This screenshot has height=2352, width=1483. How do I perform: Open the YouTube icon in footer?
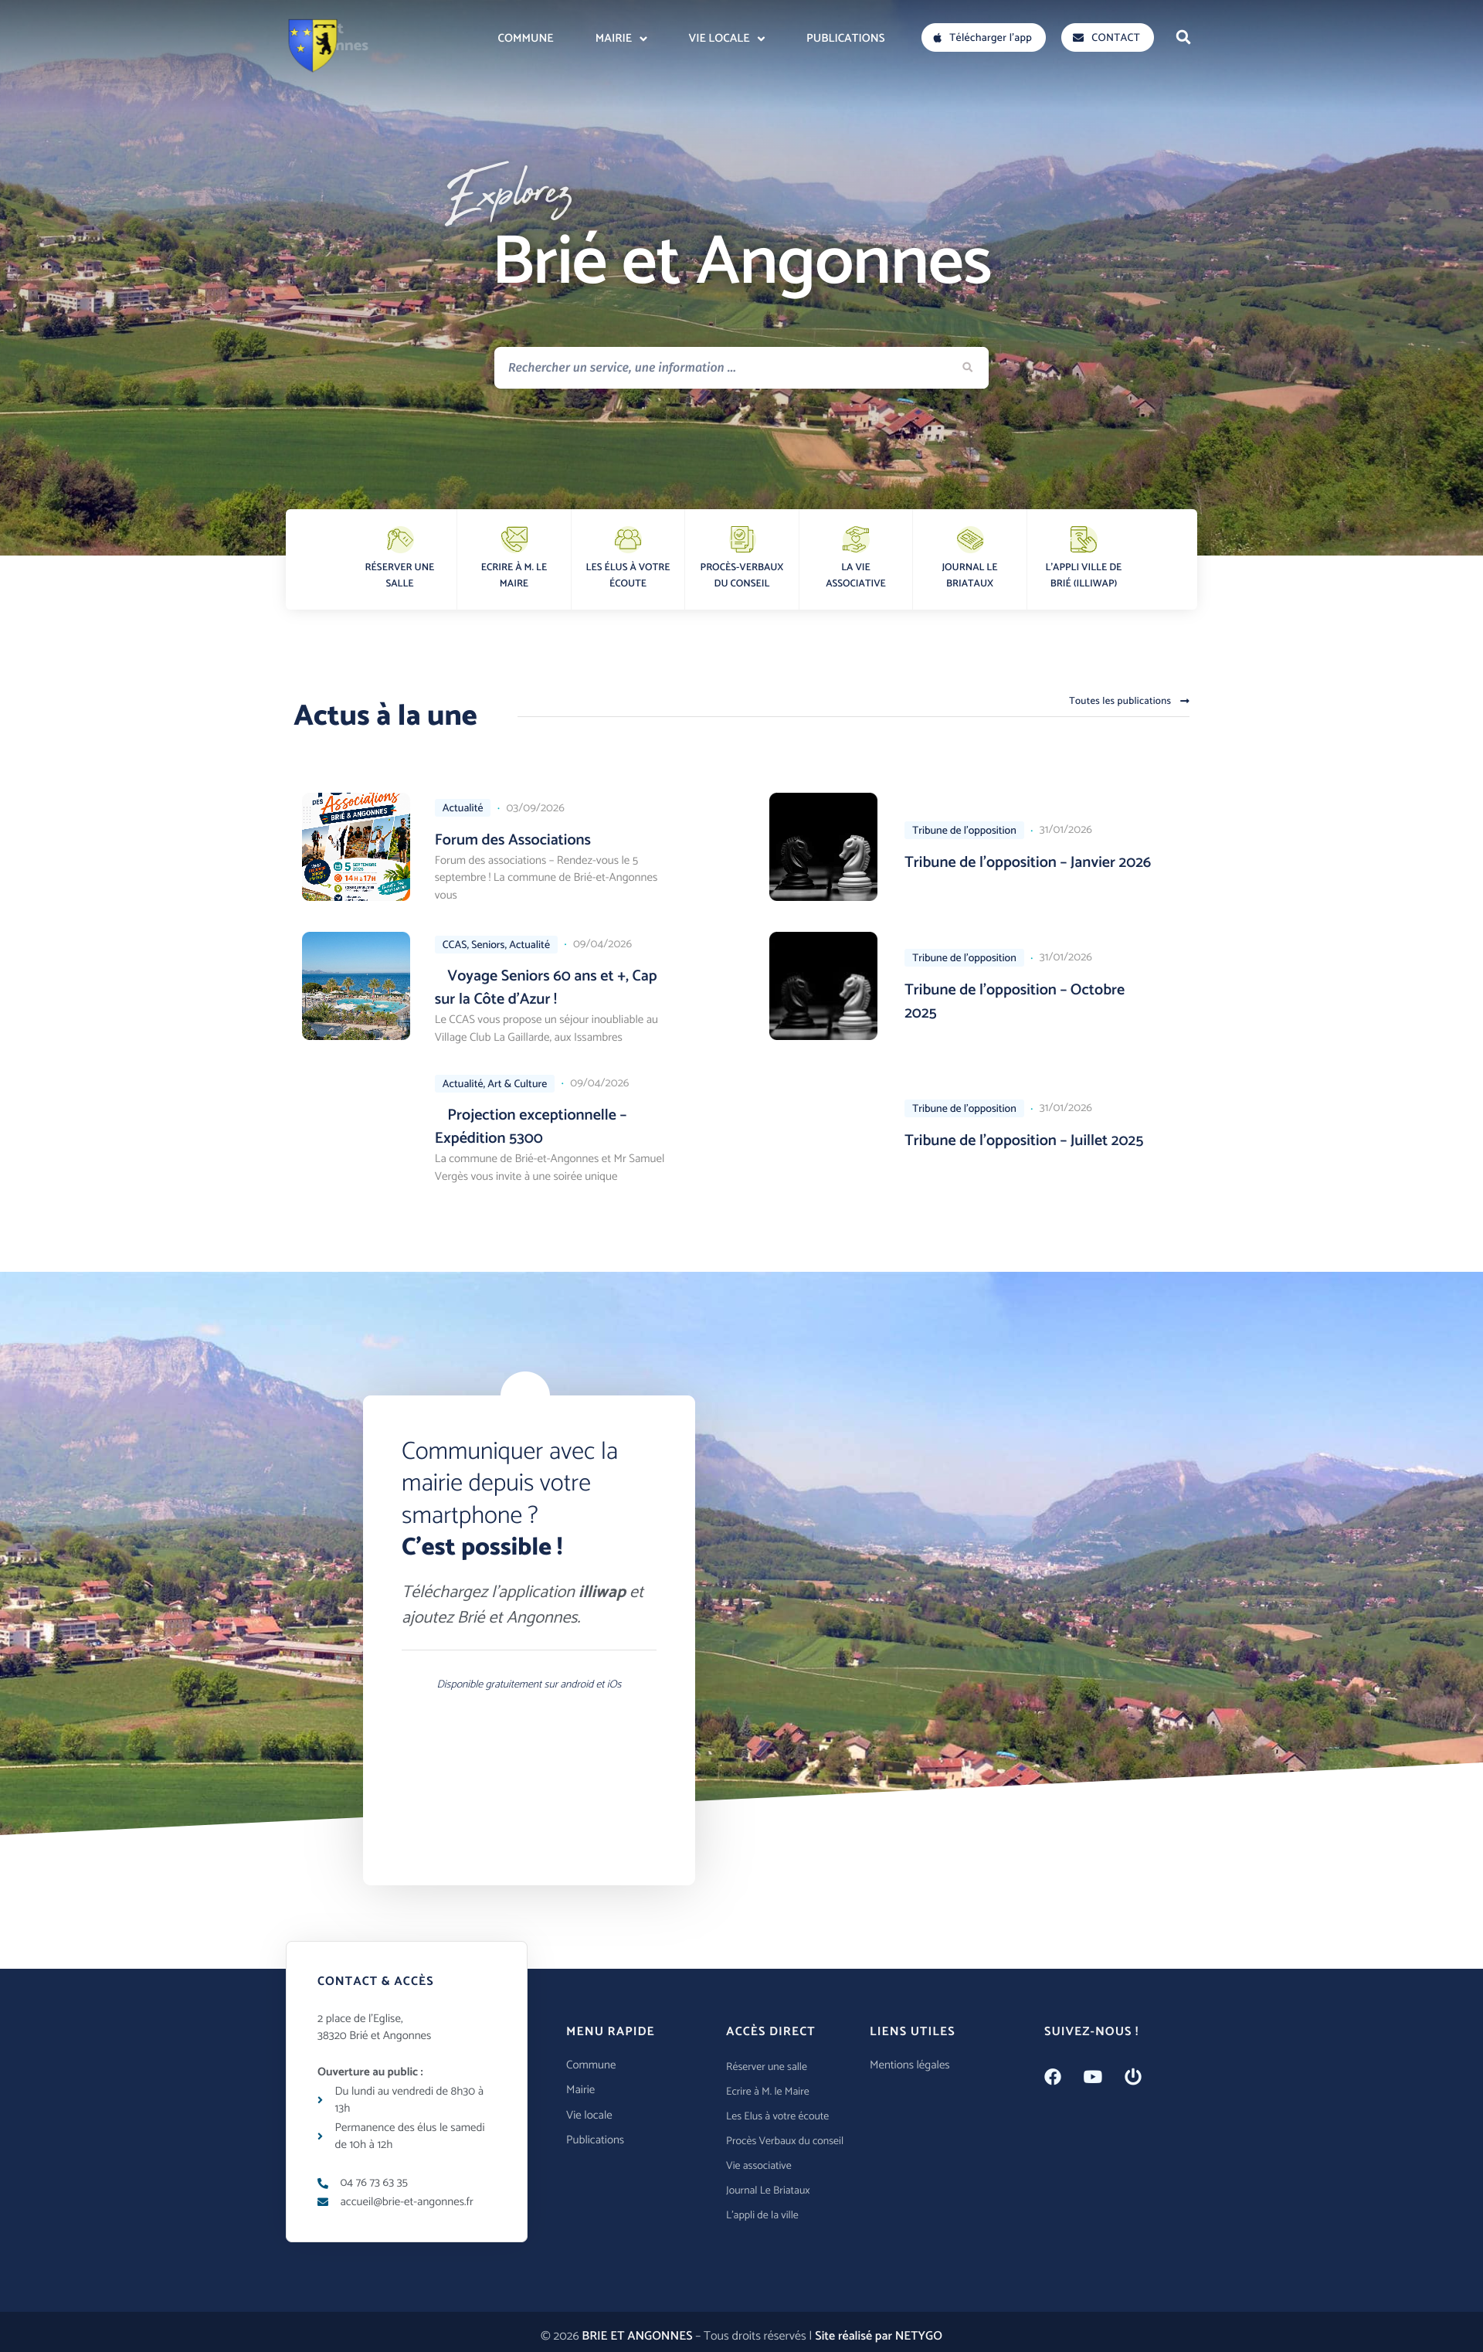(x=1092, y=2077)
